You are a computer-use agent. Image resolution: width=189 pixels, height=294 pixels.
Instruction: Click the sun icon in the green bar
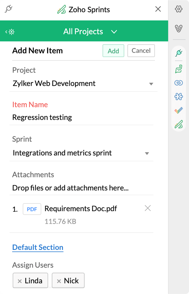pos(11,32)
